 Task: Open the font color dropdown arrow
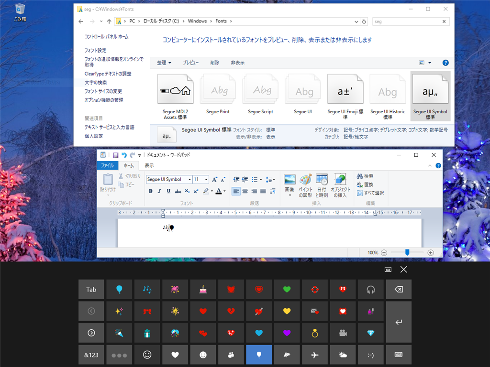tap(224, 191)
